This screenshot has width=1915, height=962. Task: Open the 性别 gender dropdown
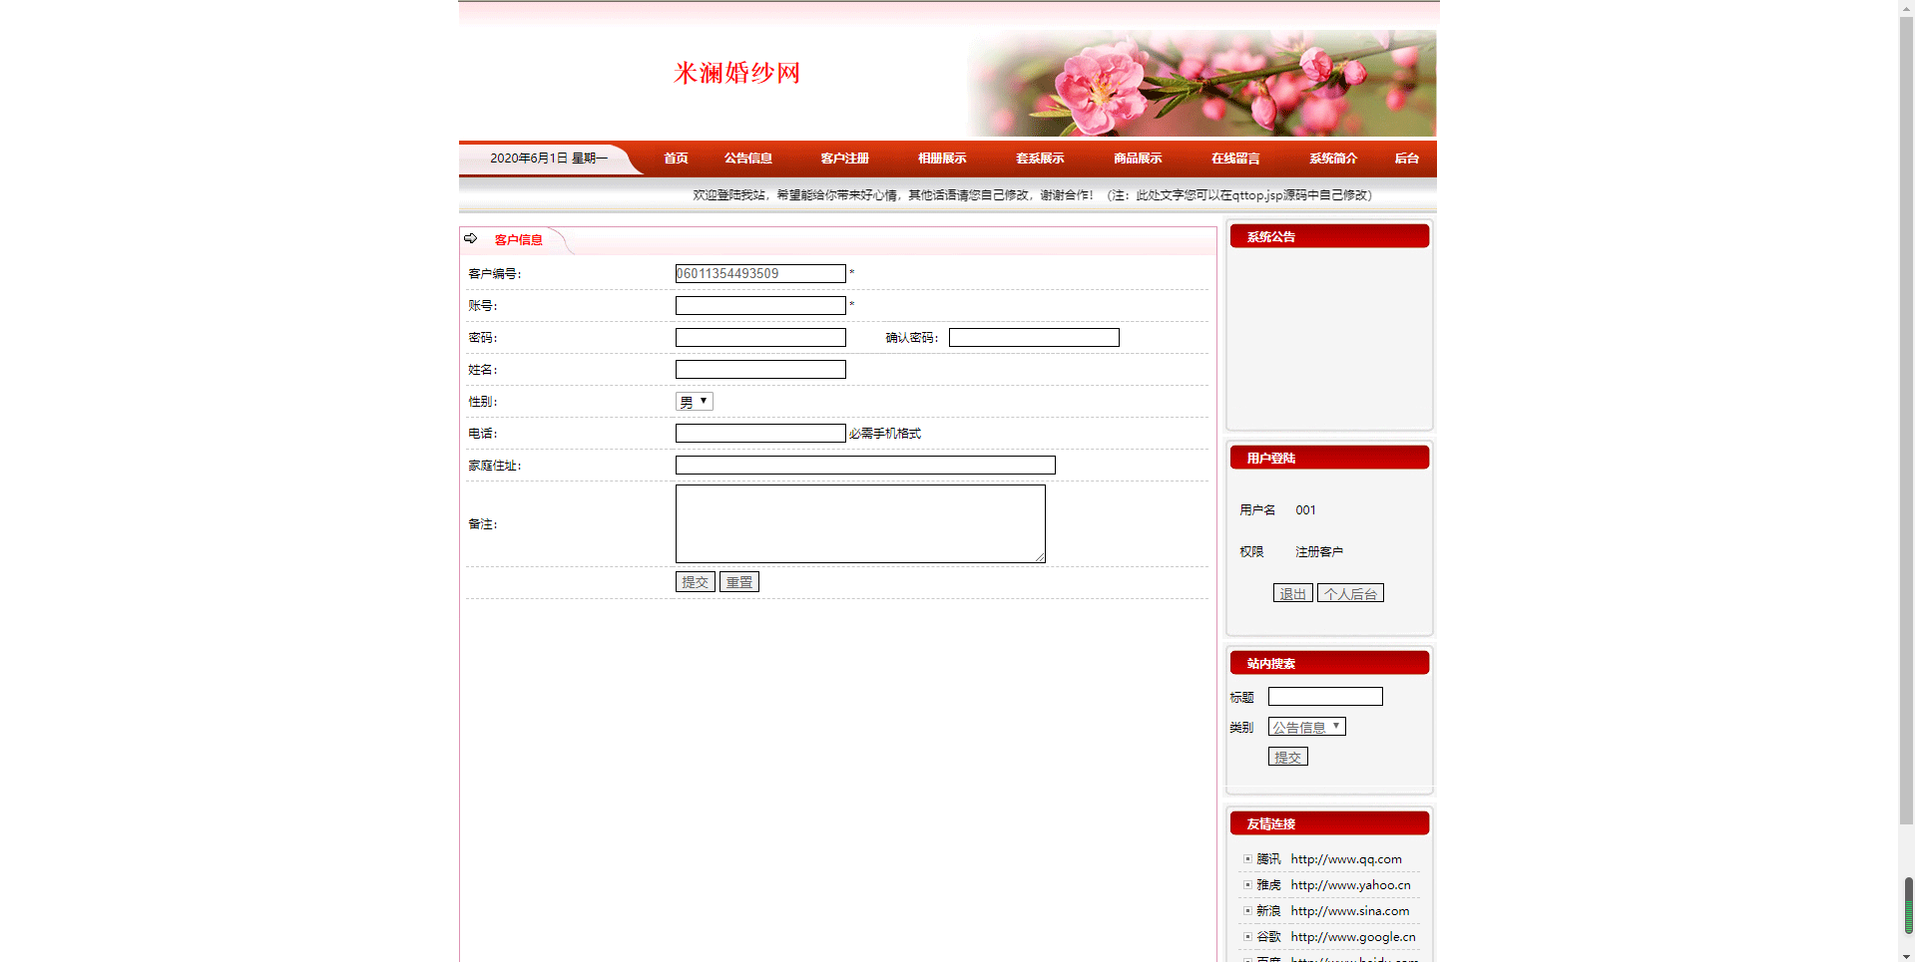(x=695, y=401)
